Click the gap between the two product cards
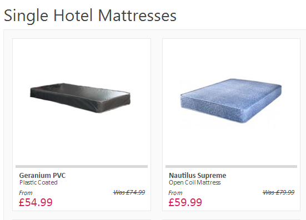The image size is (306, 220). [157, 125]
